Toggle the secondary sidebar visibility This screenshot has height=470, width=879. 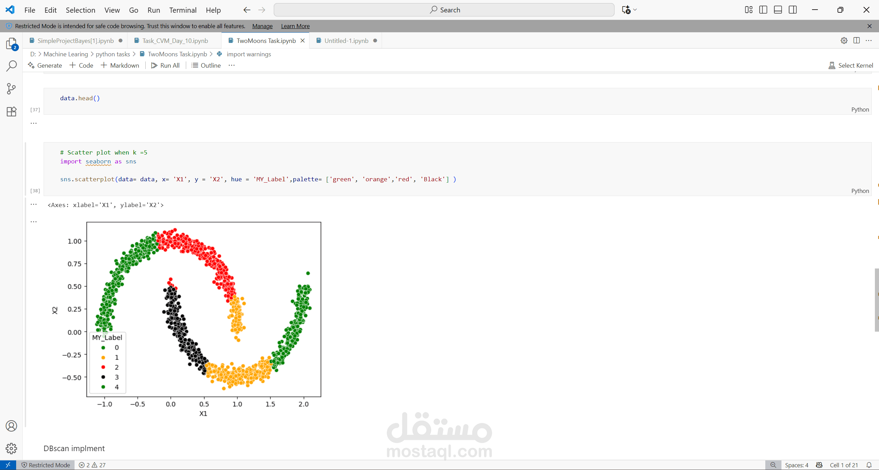coord(792,10)
